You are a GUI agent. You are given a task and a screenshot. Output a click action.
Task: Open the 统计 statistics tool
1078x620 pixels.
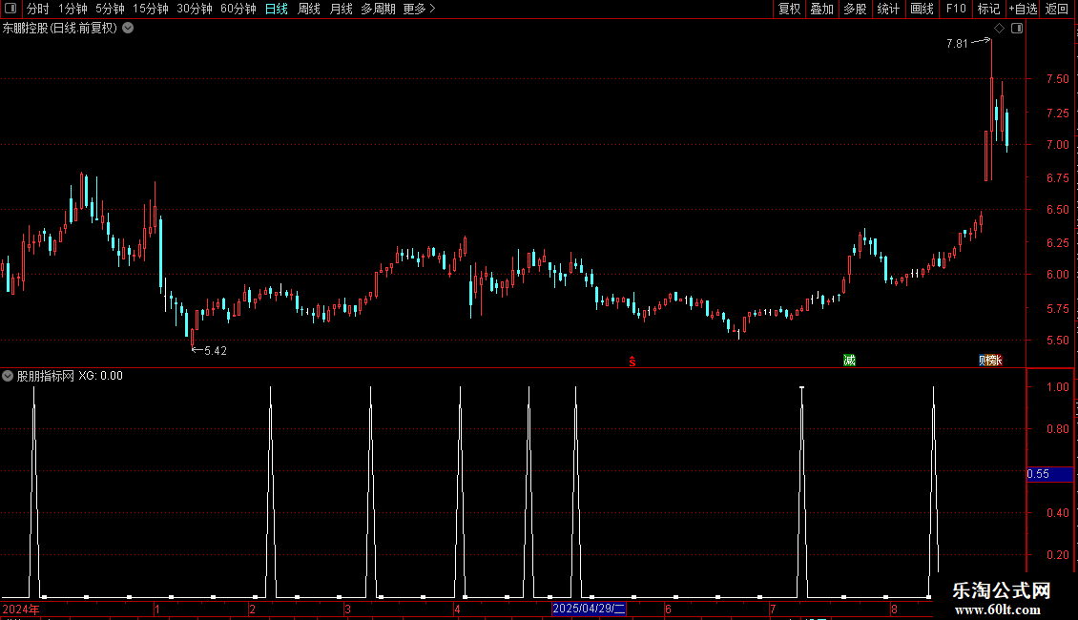point(888,9)
